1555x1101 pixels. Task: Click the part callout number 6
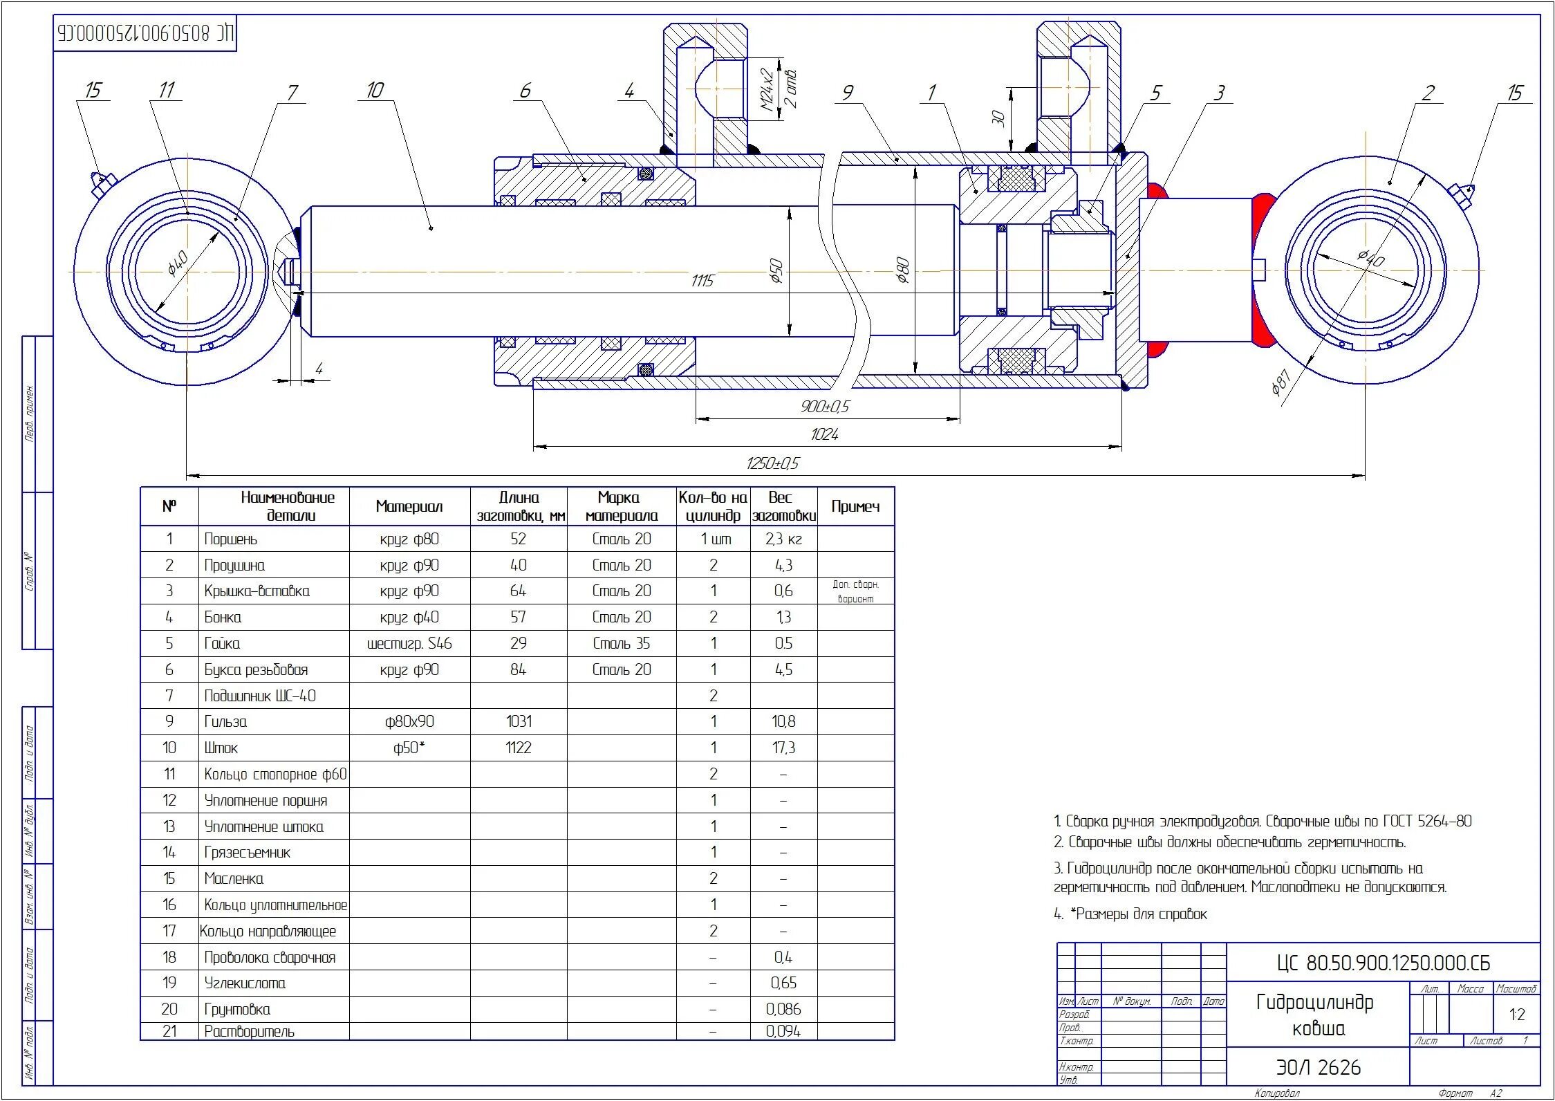(525, 91)
